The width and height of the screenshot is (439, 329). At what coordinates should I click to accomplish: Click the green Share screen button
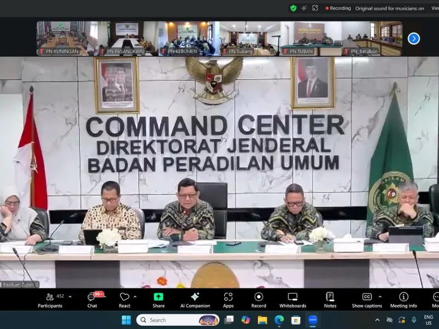pyautogui.click(x=159, y=300)
